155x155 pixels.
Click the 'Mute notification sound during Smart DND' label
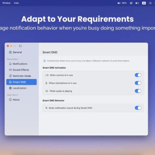click(71, 108)
